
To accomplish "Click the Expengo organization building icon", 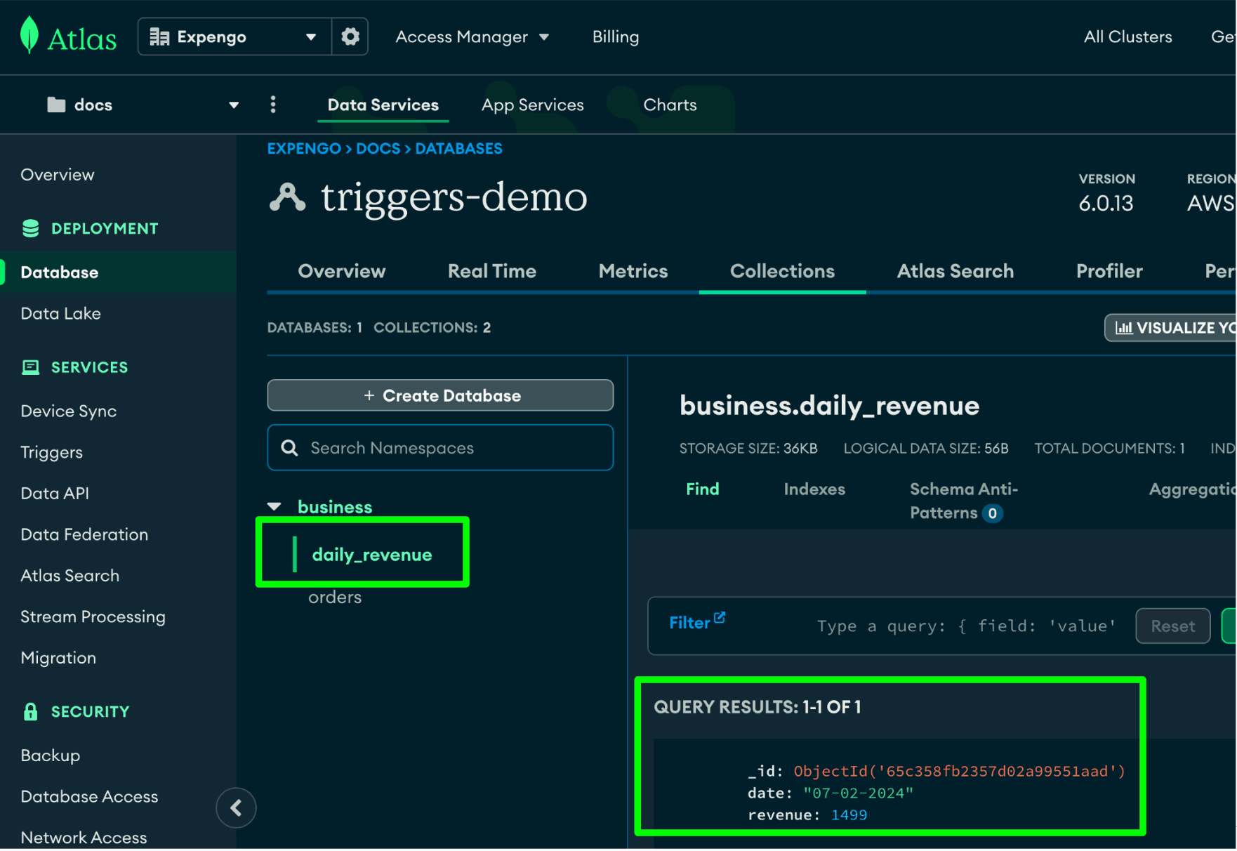I will 159,37.
